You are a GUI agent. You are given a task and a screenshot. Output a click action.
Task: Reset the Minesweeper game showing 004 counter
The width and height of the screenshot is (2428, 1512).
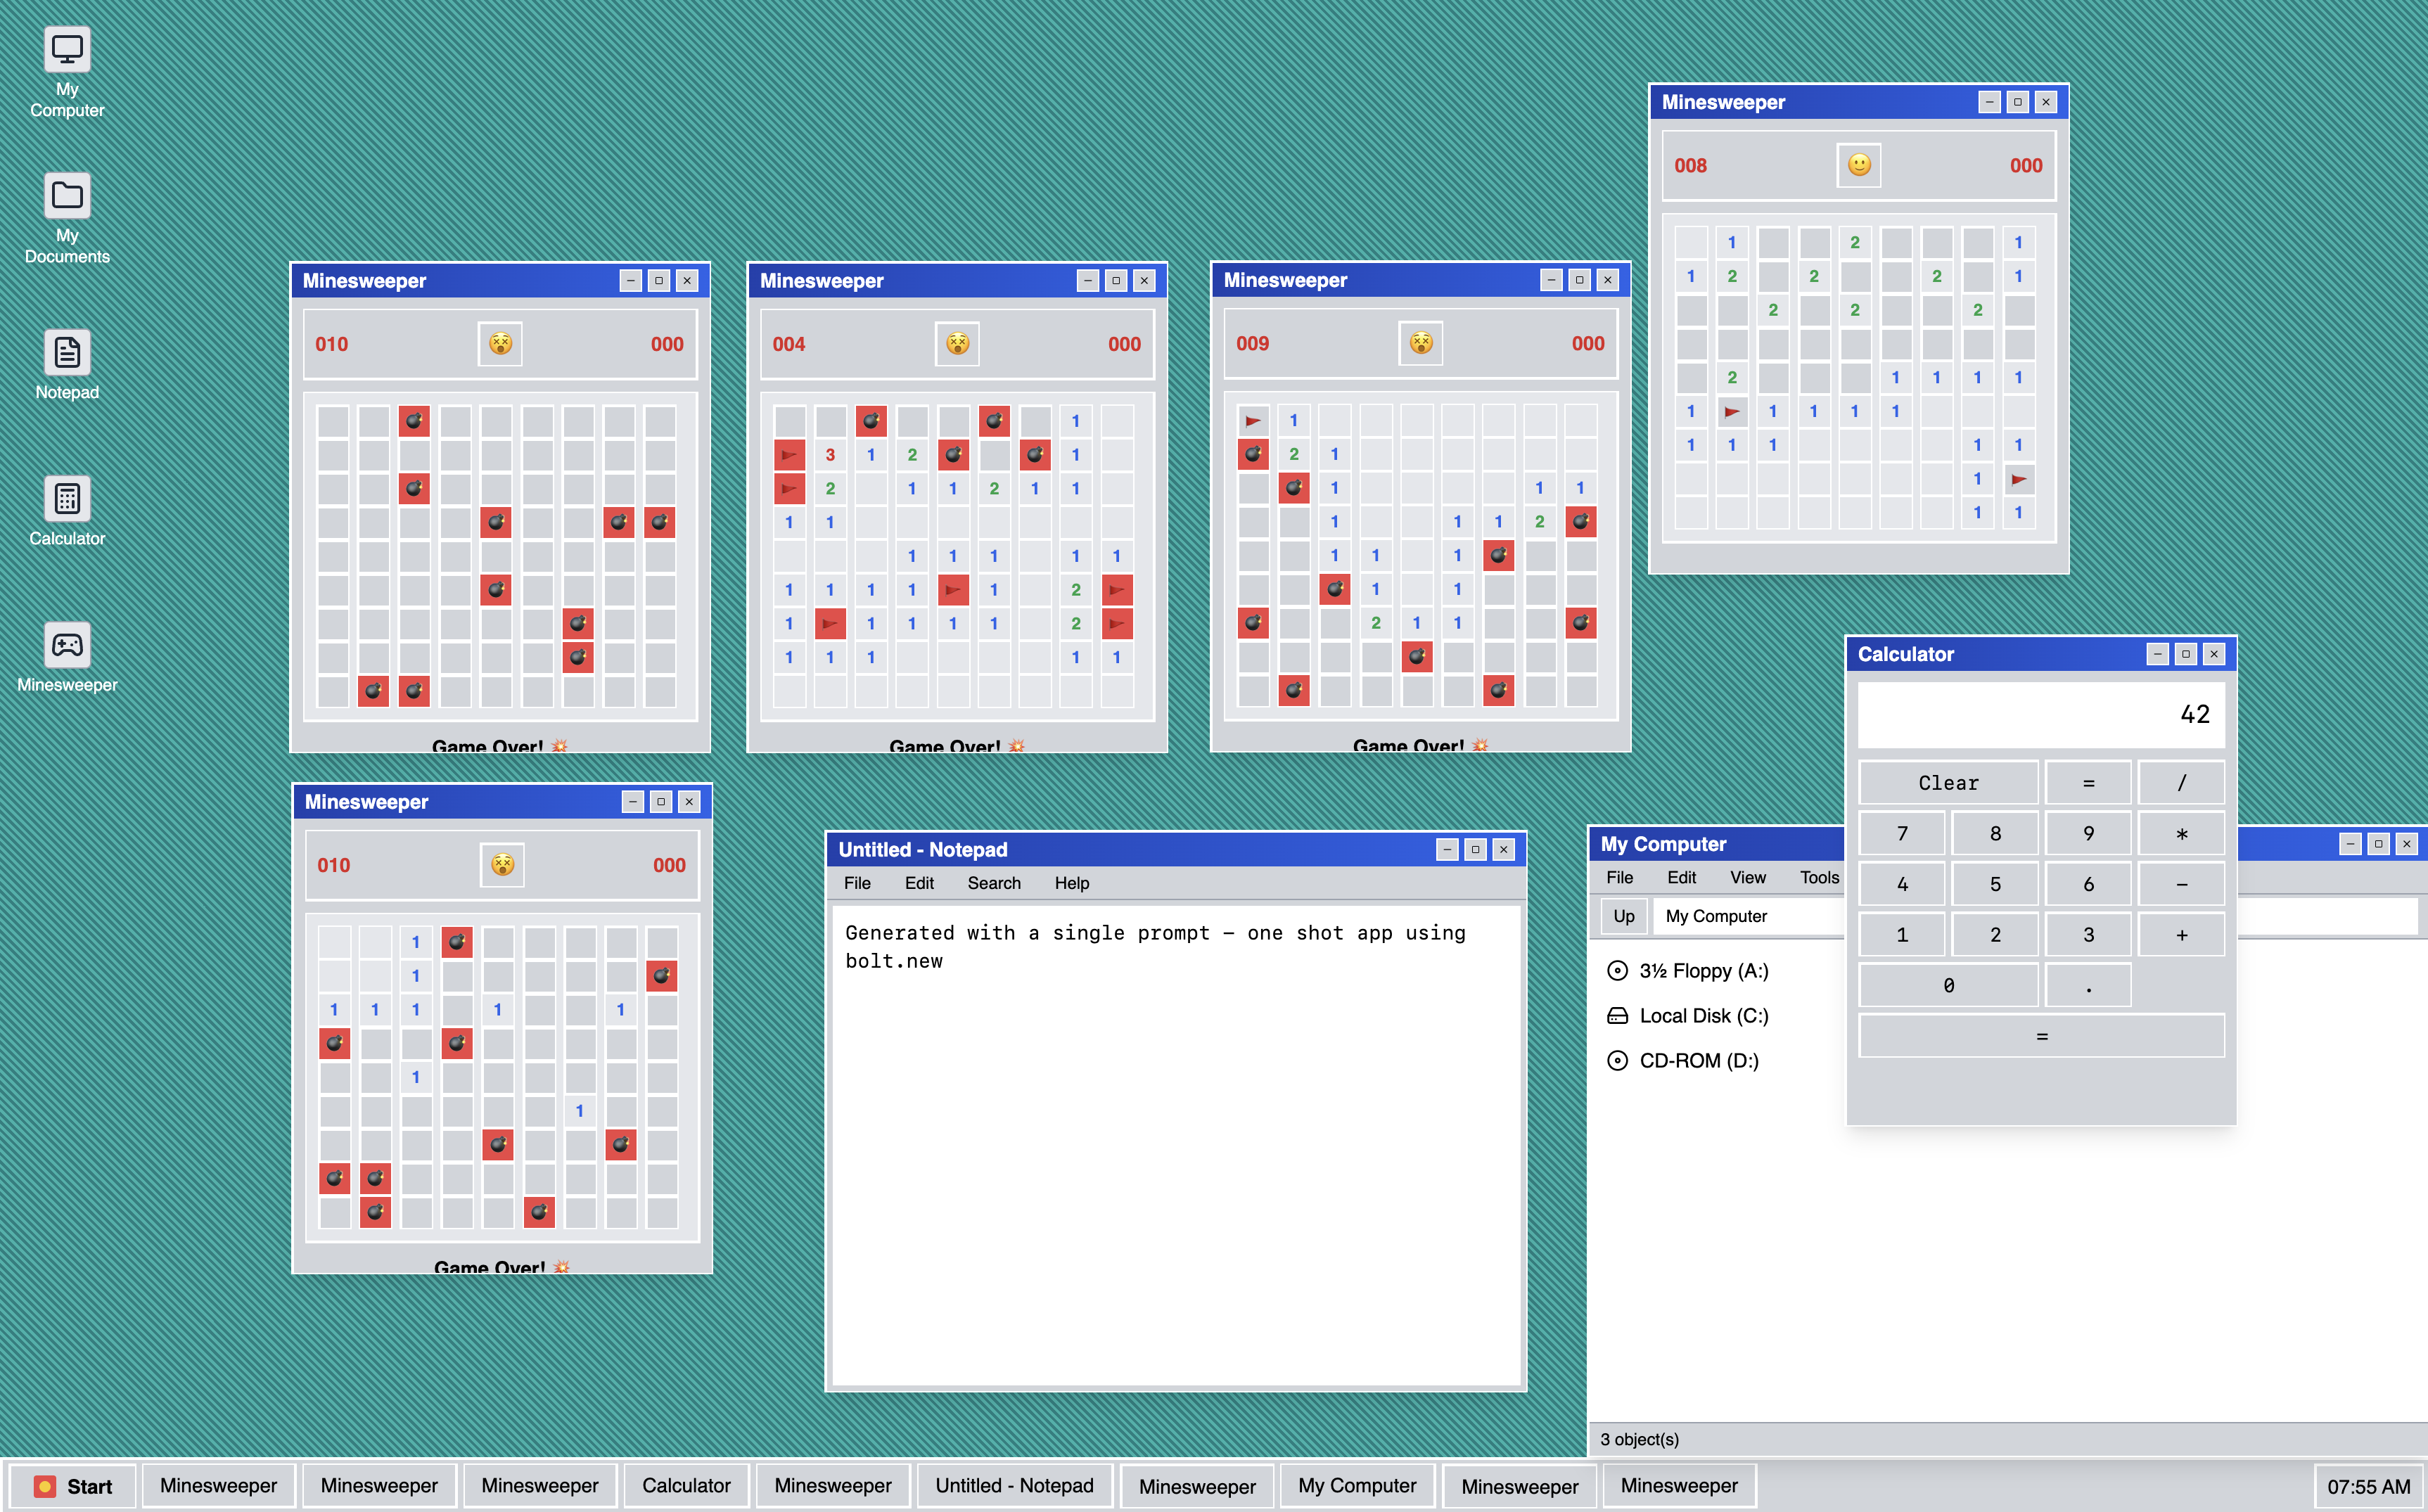point(957,344)
